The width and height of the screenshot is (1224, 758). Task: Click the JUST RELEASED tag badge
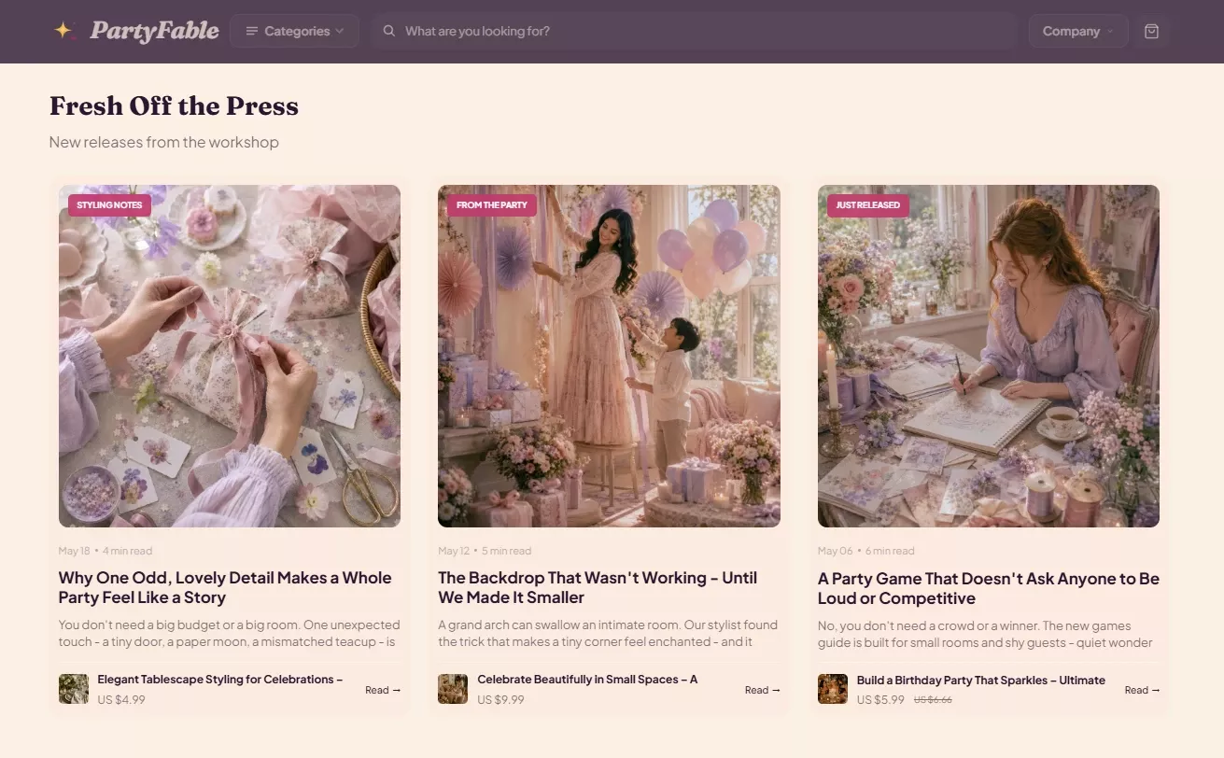point(868,205)
